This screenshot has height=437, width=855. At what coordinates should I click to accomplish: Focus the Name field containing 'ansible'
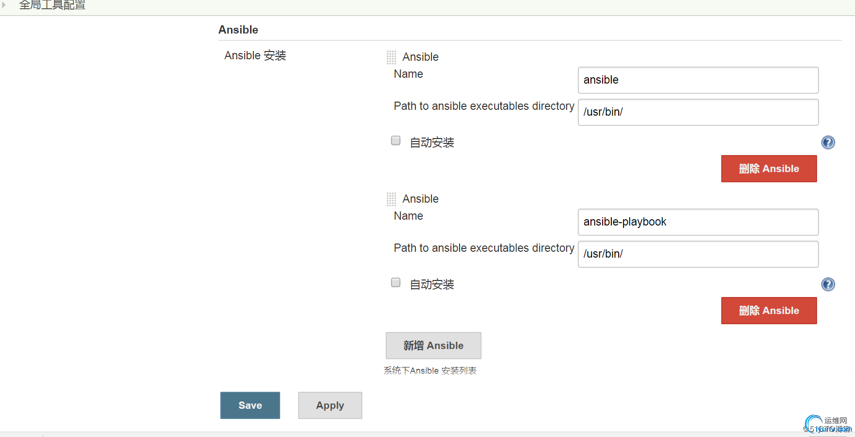(x=697, y=80)
